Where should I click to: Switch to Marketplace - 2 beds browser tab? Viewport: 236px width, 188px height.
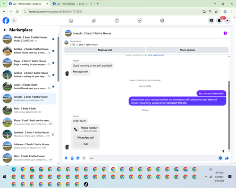[x=72, y=4]
